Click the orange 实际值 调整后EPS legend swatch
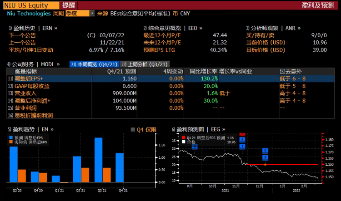The height and width of the screenshot is (201, 341). (x=11, y=142)
